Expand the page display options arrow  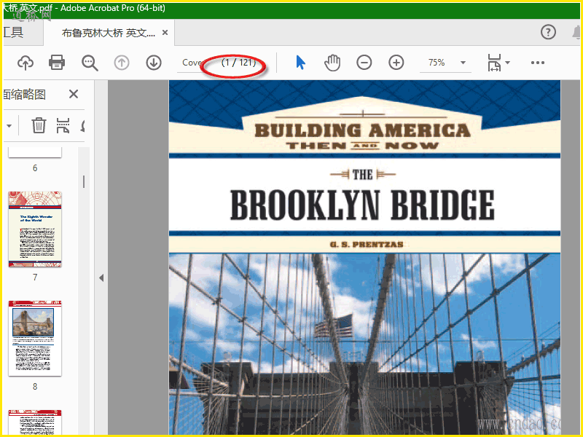[508, 63]
